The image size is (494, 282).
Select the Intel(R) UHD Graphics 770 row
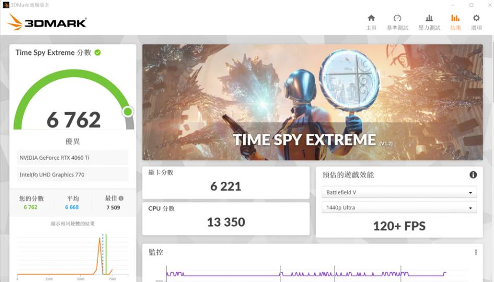[x=73, y=174]
